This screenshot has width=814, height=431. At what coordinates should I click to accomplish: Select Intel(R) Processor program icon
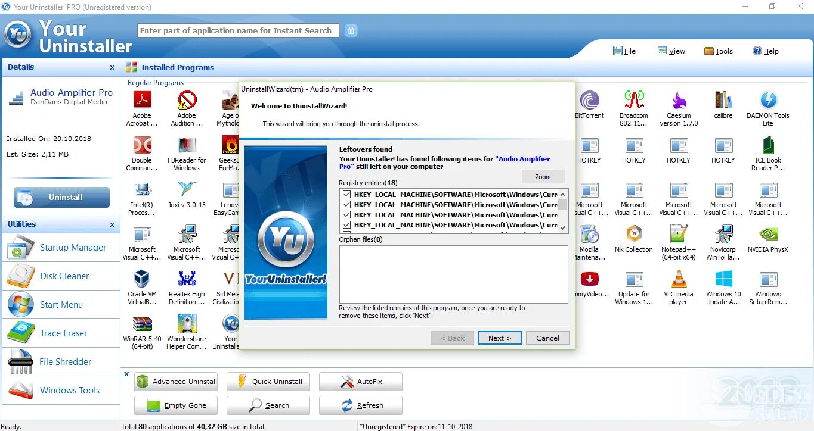pos(142,189)
